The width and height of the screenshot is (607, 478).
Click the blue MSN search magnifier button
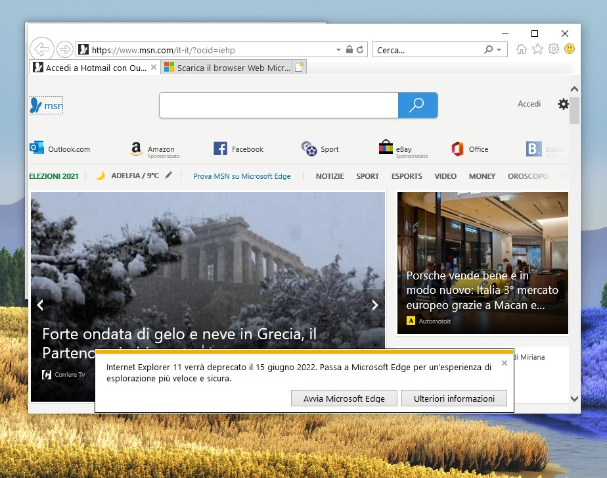(418, 105)
